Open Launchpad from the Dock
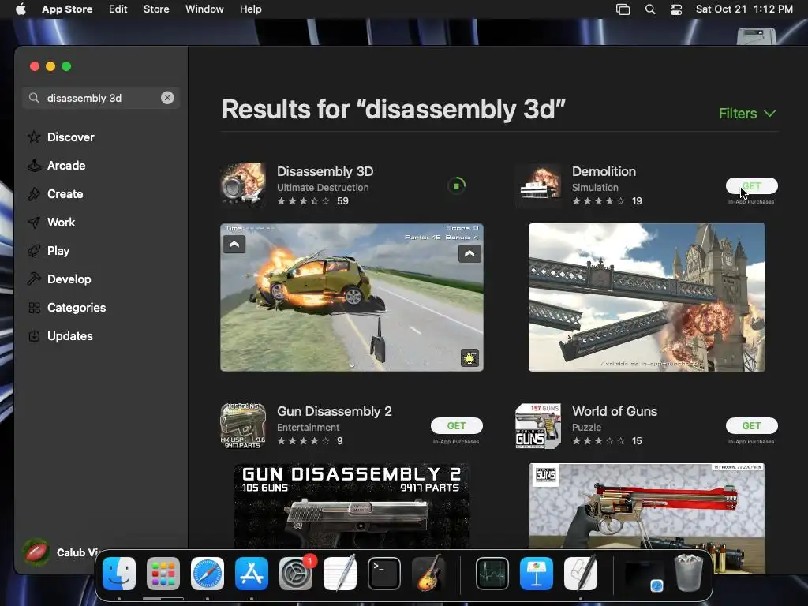808x606 pixels. coord(163,574)
